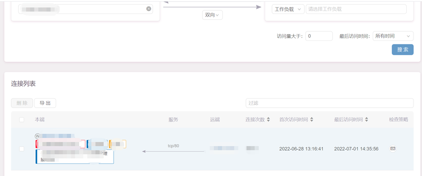Click the 搜索 button
The width and height of the screenshot is (422, 176).
(402, 49)
